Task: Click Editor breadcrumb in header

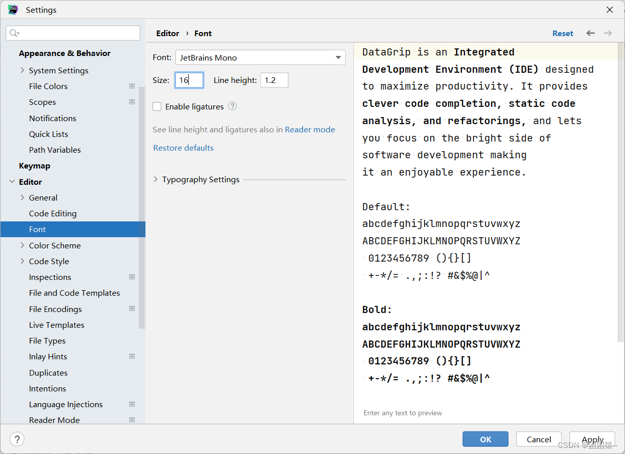Action: (168, 33)
